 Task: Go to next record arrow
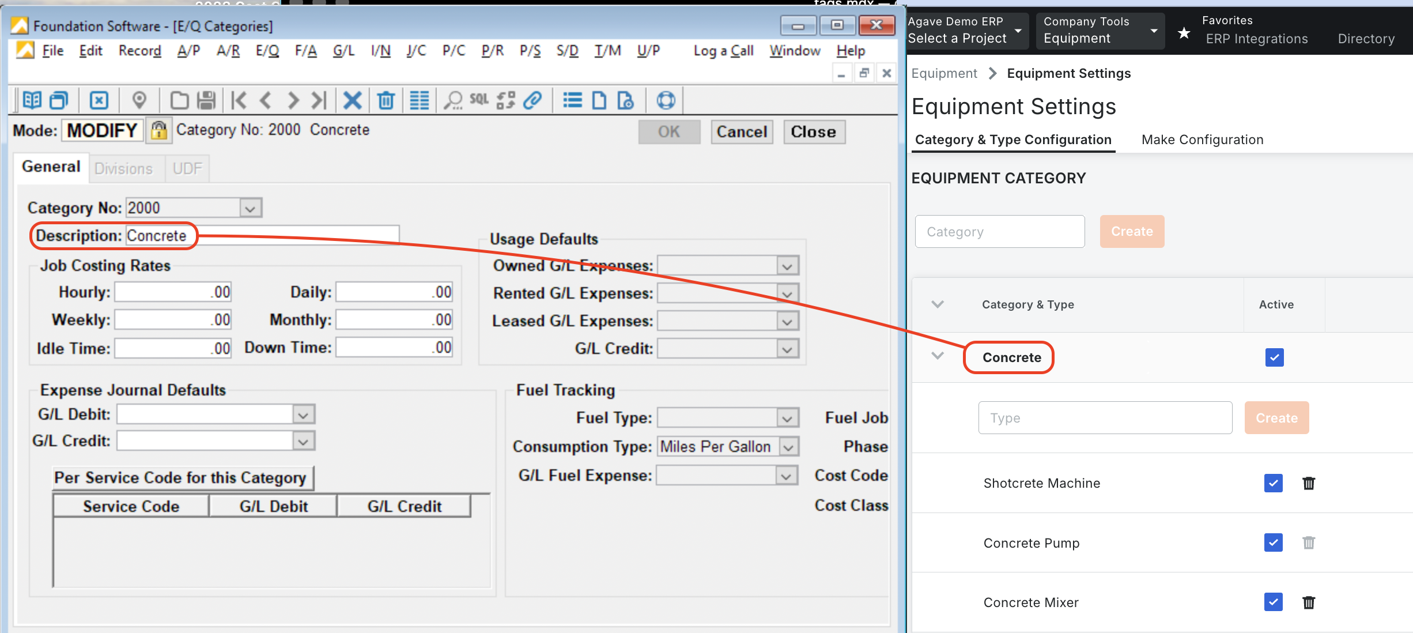coord(293,100)
